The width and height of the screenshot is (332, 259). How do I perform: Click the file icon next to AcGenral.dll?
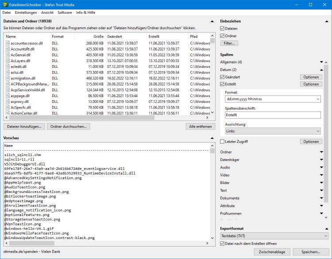(x=8, y=55)
